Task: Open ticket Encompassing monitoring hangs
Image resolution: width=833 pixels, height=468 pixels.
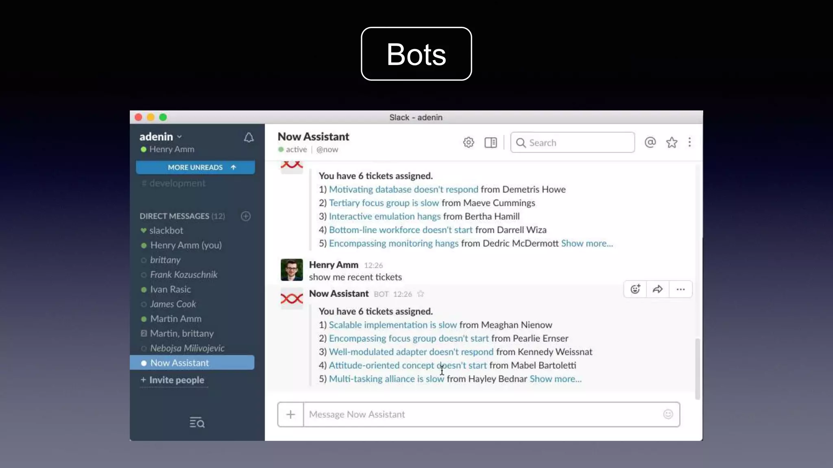Action: click(394, 243)
